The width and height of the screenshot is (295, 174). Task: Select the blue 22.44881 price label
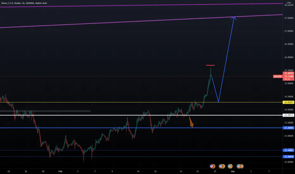point(289,150)
